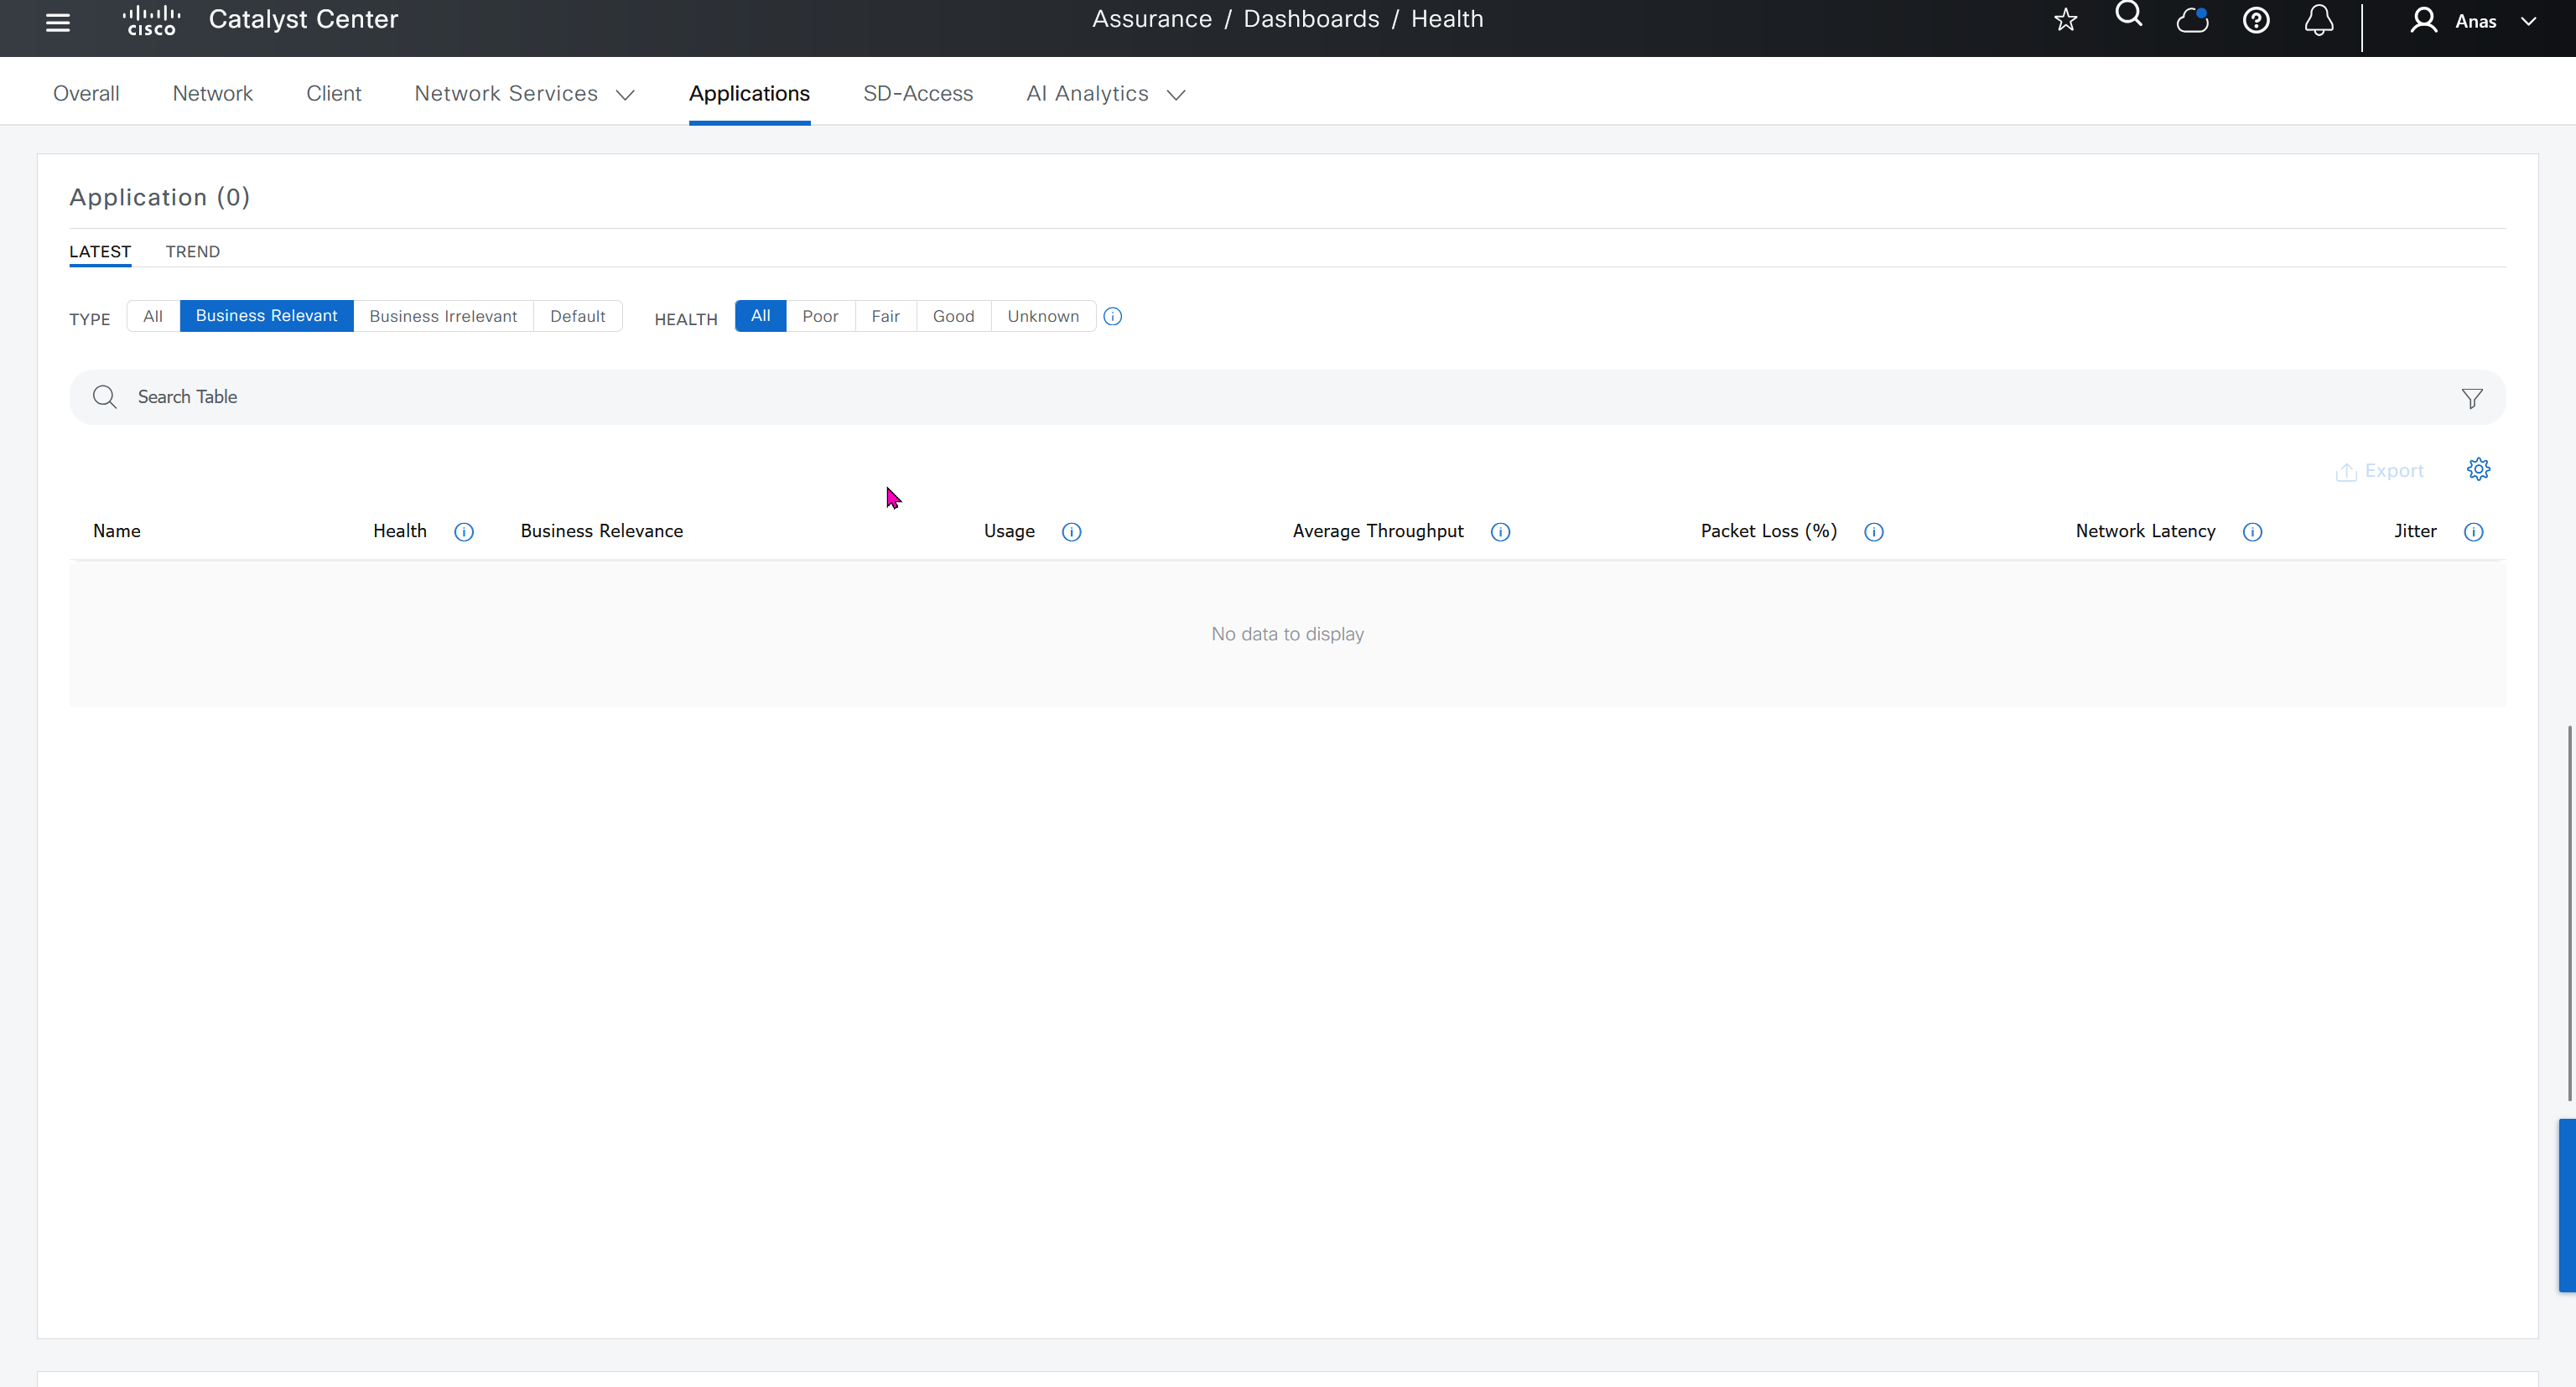Select Poor health filter
The height and width of the screenshot is (1387, 2576).
click(820, 316)
